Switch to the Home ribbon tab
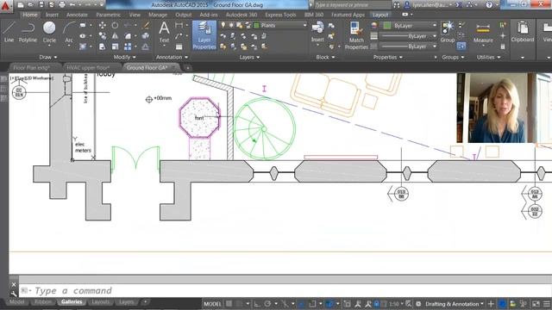 pos(30,15)
